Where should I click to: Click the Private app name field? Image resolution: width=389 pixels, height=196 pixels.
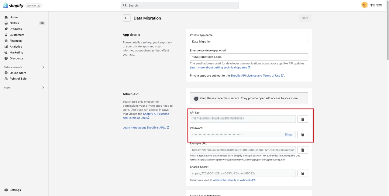tap(249, 42)
